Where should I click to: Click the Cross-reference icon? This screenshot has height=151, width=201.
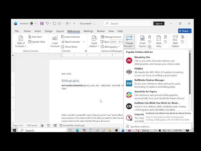pos(149,47)
